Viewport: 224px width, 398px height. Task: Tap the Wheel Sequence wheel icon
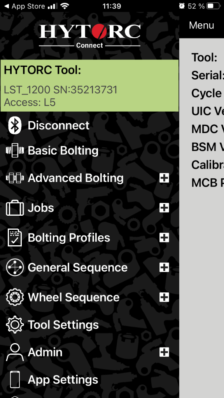pos(15,297)
